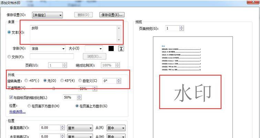Click the 水平距离(Z) value field 0.00

tap(50, 136)
